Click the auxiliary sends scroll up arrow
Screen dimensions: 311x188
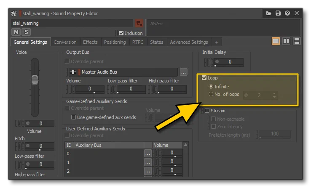click(186, 145)
